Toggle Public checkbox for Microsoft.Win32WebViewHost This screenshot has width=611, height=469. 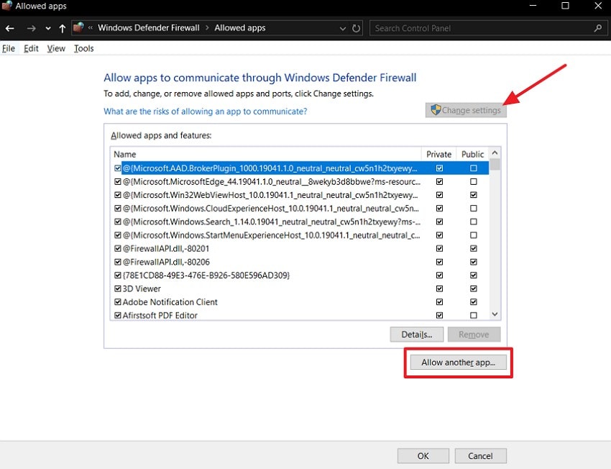pyautogui.click(x=474, y=195)
